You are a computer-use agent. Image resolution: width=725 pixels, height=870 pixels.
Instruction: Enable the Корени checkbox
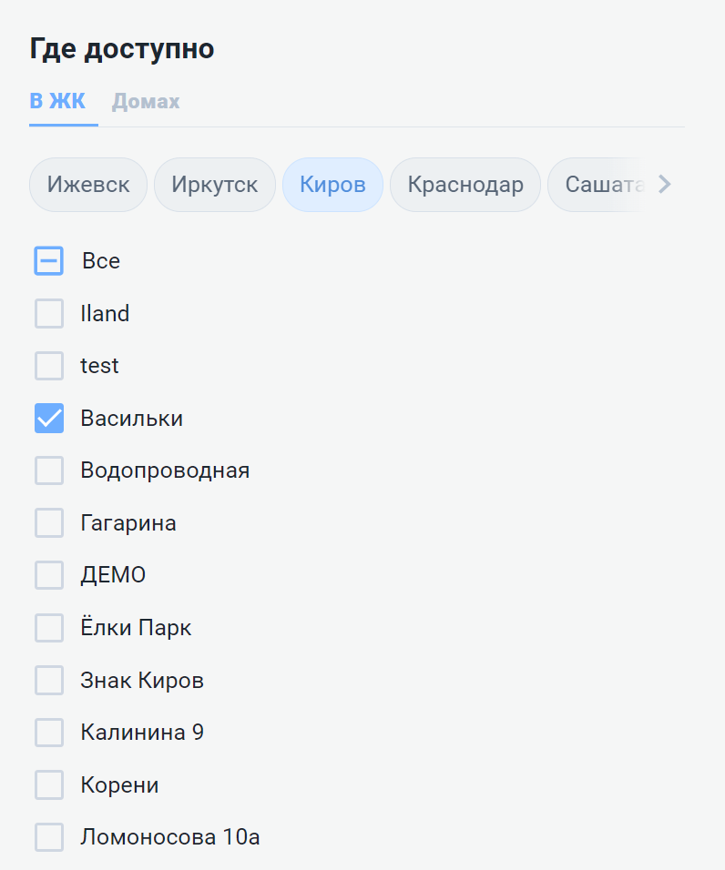point(49,784)
